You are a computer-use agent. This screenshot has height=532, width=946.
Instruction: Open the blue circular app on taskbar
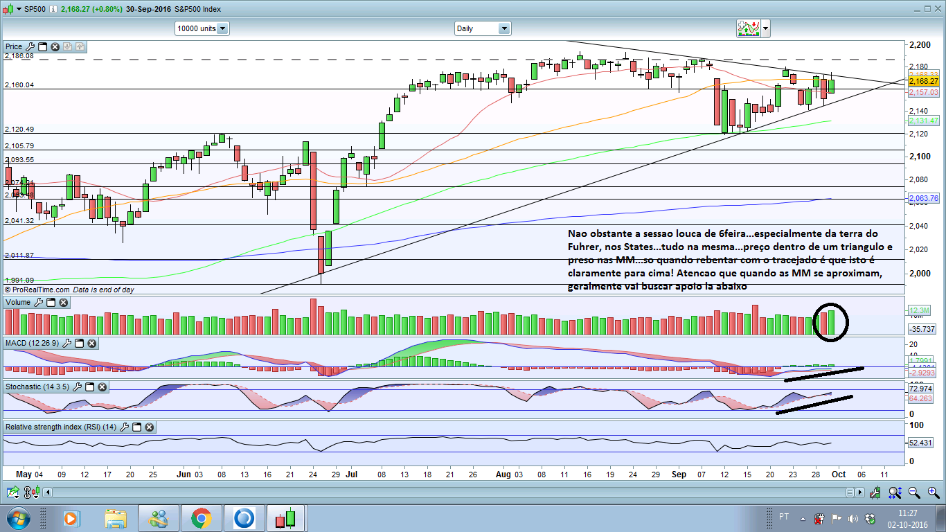[244, 518]
